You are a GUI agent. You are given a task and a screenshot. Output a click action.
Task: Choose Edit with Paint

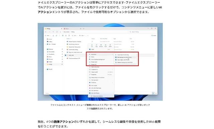[x=101, y=90]
